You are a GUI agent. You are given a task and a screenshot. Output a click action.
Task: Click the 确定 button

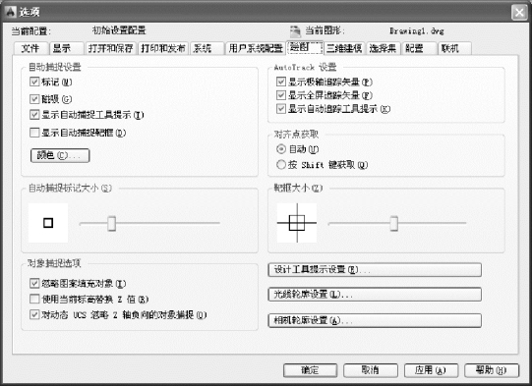pyautogui.click(x=310, y=370)
